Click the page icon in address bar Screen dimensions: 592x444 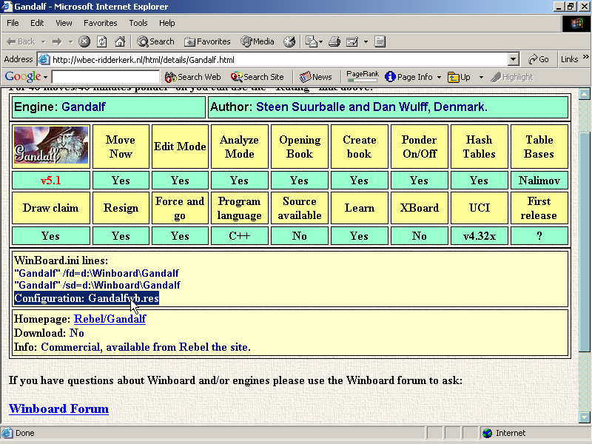pyautogui.click(x=44, y=60)
